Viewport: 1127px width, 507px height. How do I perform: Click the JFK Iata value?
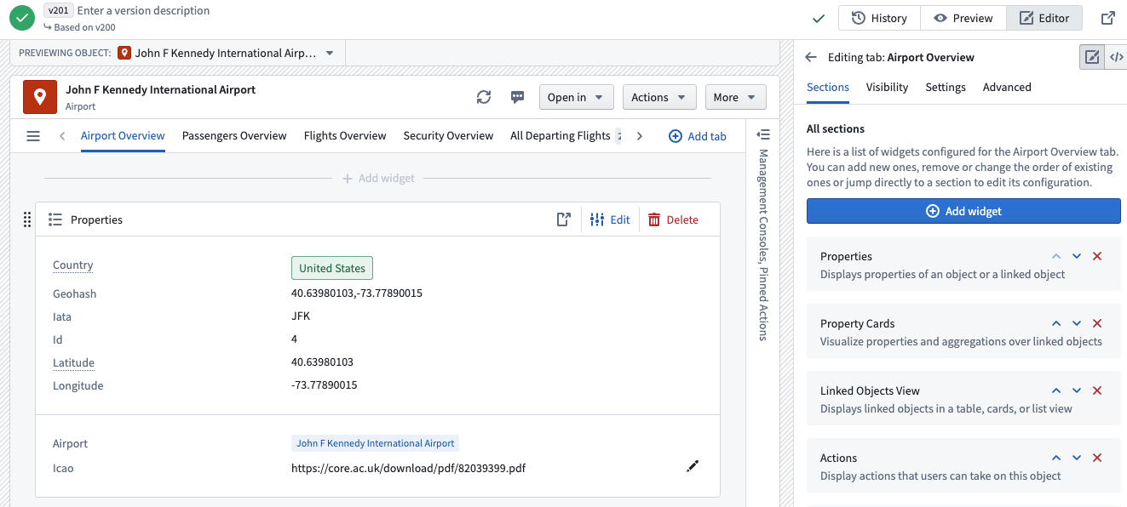pos(301,316)
